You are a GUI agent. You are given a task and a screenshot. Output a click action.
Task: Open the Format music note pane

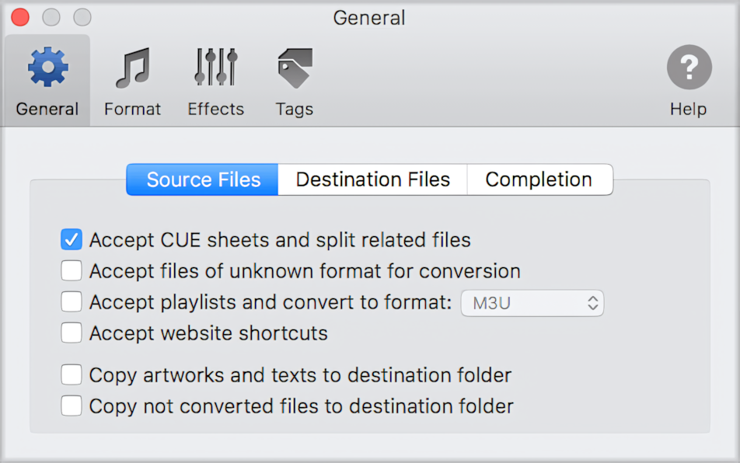133,68
